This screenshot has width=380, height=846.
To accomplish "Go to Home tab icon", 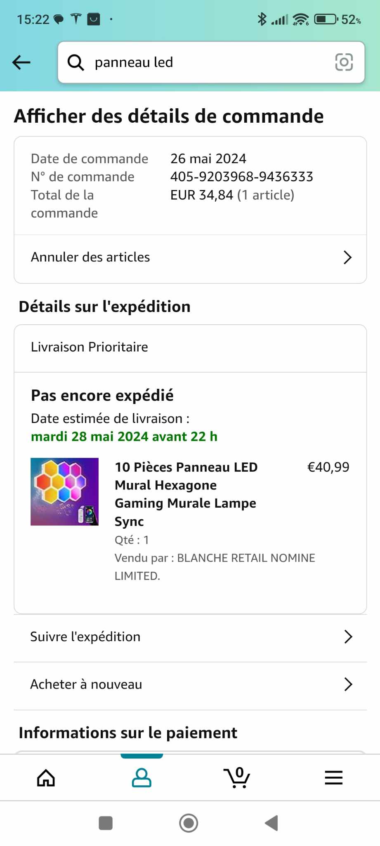I will tap(46, 778).
